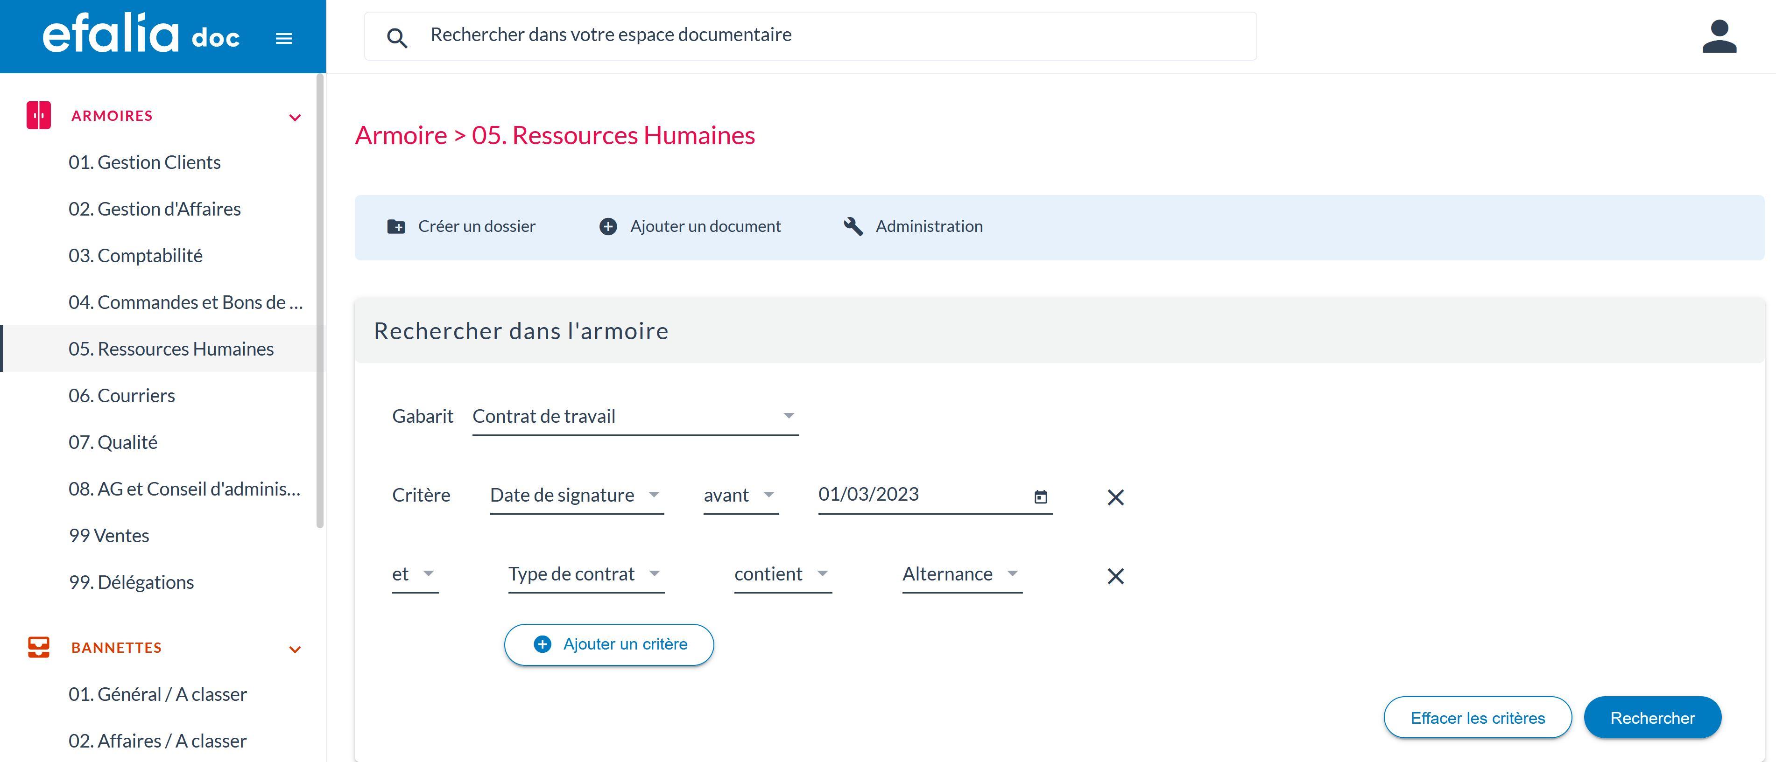This screenshot has width=1776, height=762.
Task: Click the red Armoires cabinet icon
Action: (39, 115)
